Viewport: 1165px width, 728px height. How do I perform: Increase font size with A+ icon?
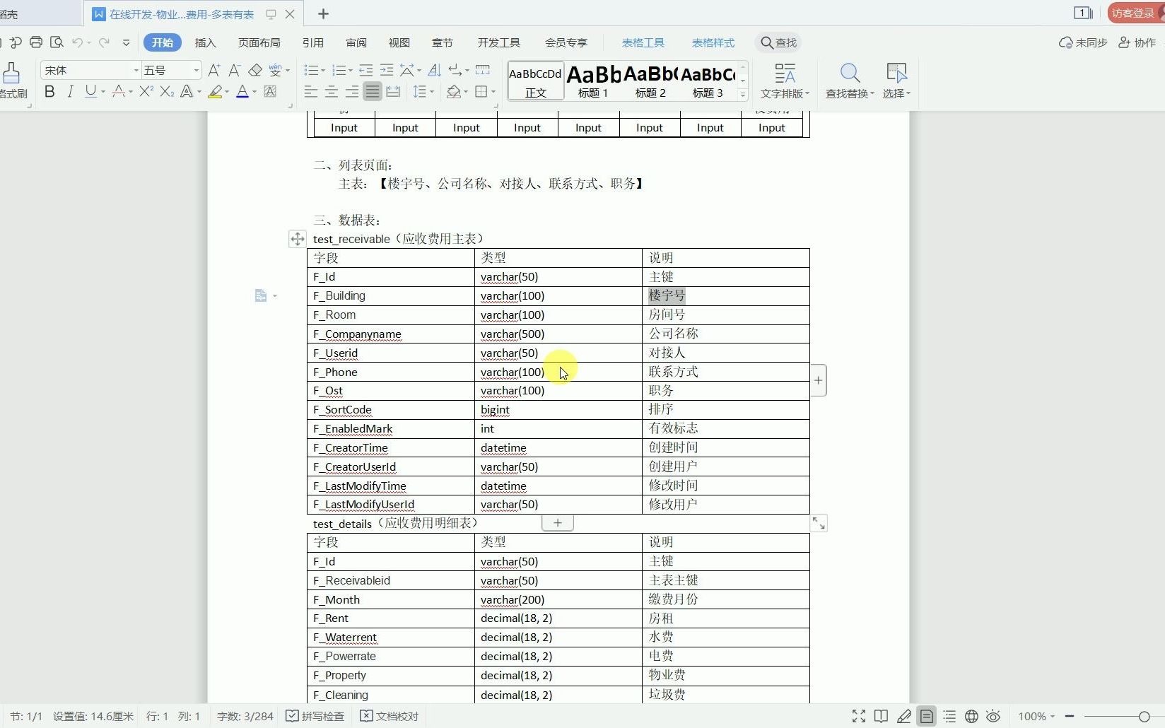click(214, 70)
